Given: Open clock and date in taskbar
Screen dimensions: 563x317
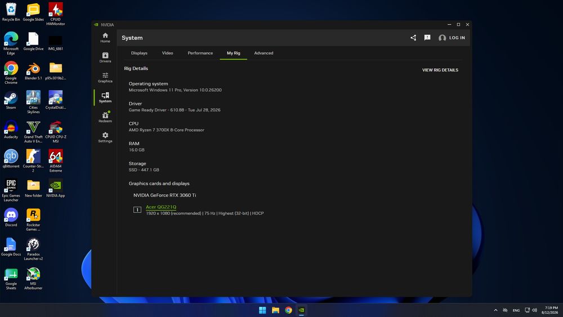Looking at the screenshot, I should pyautogui.click(x=549, y=310).
